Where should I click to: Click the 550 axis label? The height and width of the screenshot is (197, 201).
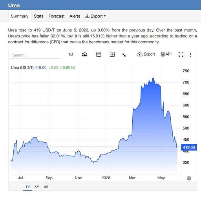[186, 117]
